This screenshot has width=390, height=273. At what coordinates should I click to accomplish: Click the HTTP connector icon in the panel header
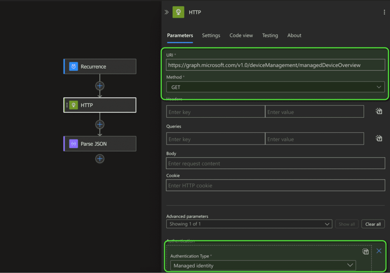coord(178,12)
